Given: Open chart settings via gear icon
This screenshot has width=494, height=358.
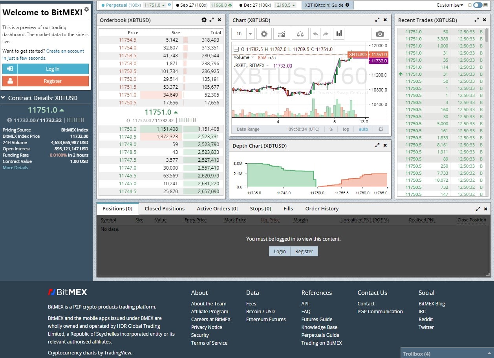Looking at the screenshot, I should [x=264, y=34].
